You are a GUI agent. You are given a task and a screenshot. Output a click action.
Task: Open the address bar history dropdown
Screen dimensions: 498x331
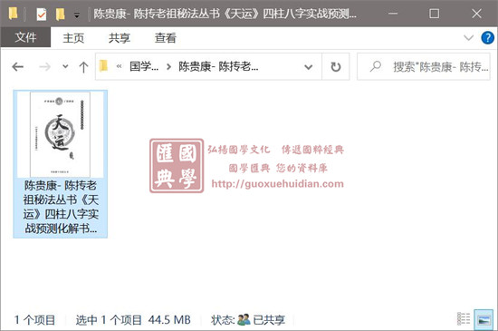click(308, 67)
